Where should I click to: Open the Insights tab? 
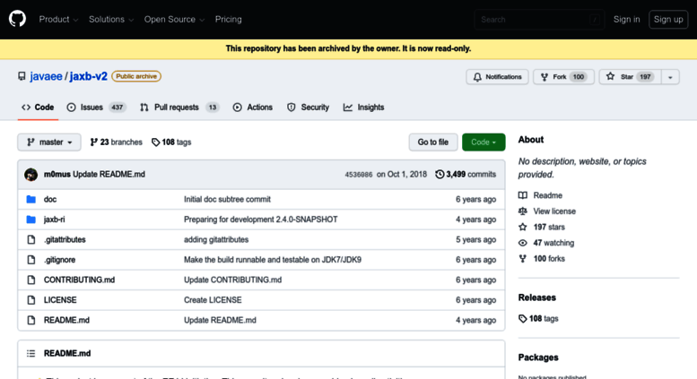tap(363, 108)
